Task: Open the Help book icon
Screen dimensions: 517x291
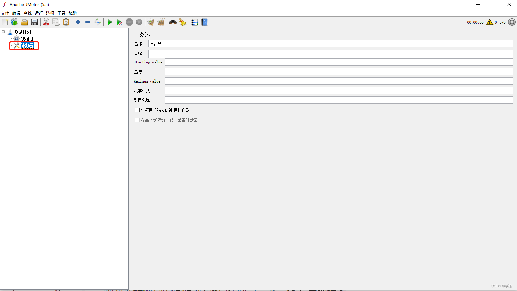Action: click(x=204, y=22)
